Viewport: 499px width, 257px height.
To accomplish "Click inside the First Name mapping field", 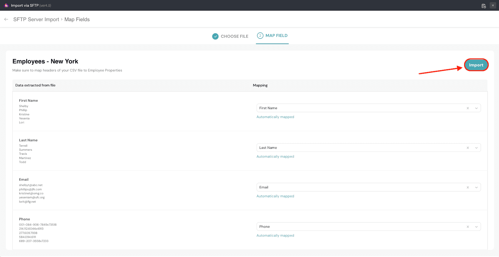I will [x=359, y=108].
